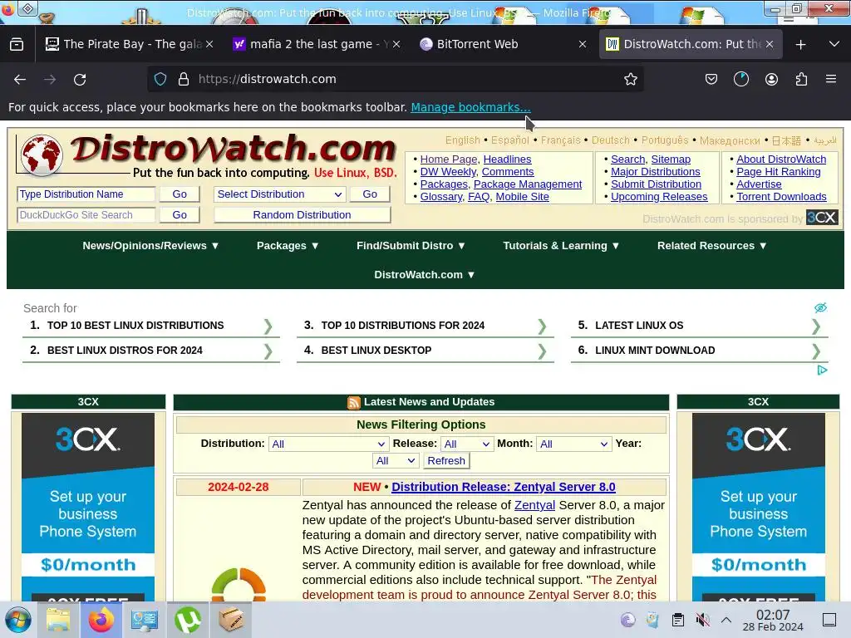The image size is (851, 638).
Task: Open Torrent Downloads link
Action: (x=781, y=196)
